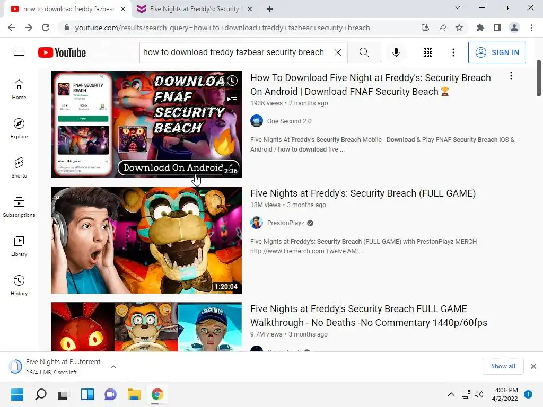Open Shorts in the sidebar

click(x=19, y=168)
